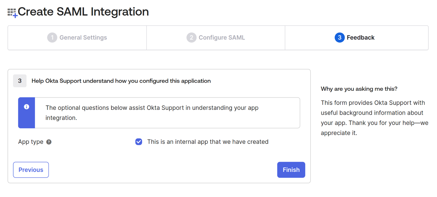This screenshot has width=437, height=197.
Task: Click the optional questions info banner text
Action: [152, 113]
